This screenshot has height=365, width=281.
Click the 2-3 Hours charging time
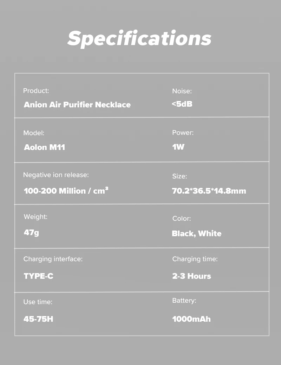click(x=191, y=276)
